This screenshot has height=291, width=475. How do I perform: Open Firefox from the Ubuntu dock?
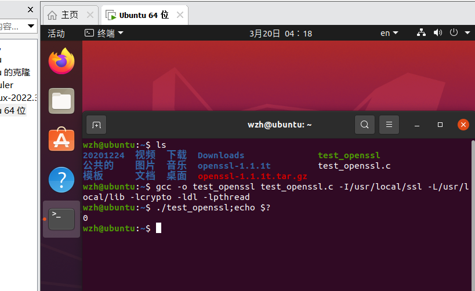61,61
